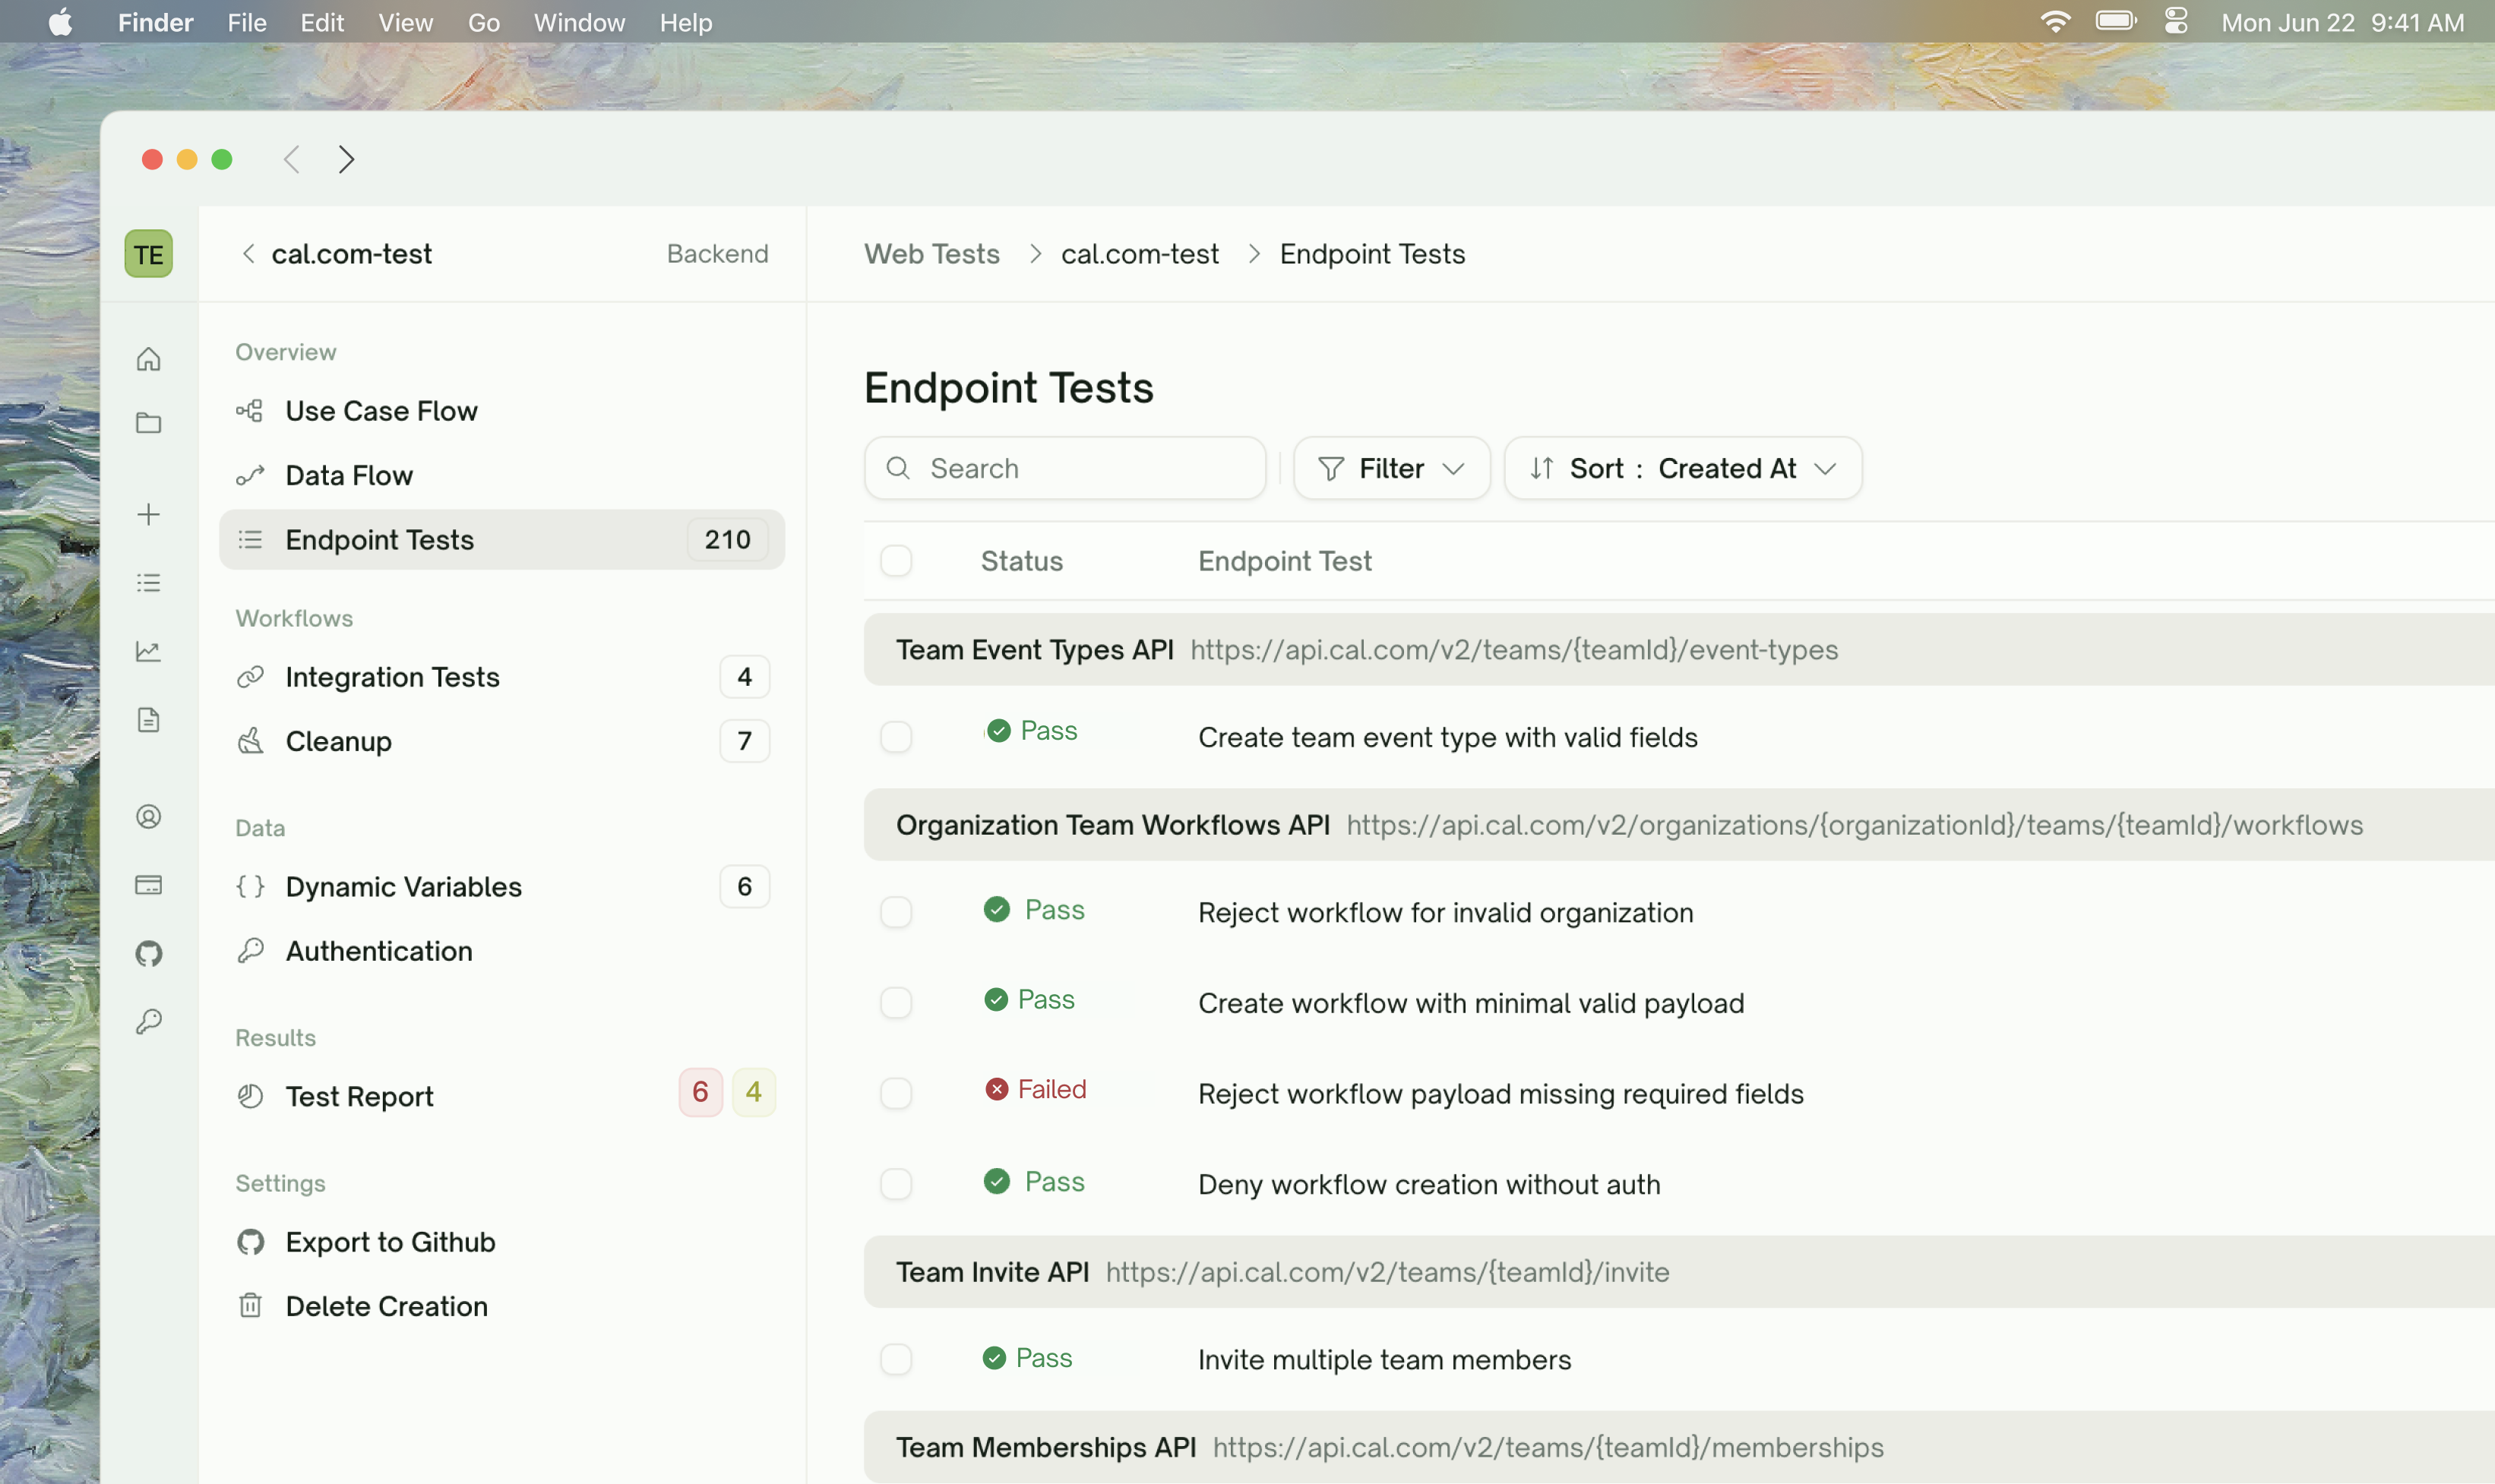Screen dimensions: 2495x1484
Task: Go to Web Tests breadcrumb
Action: coord(931,254)
